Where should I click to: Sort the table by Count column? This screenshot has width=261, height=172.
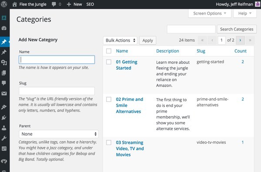click(241, 51)
